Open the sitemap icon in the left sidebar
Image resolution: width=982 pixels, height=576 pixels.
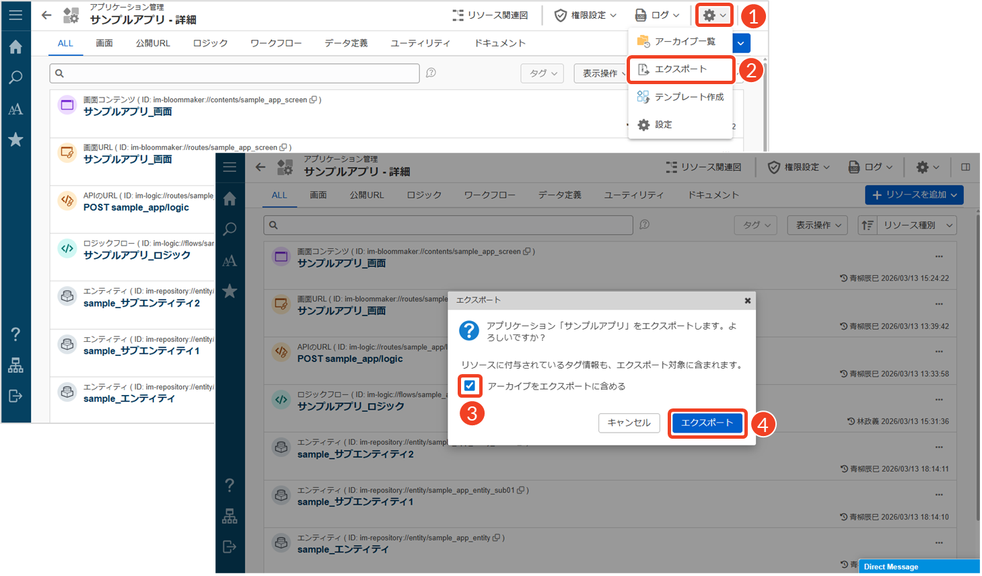[230, 516]
